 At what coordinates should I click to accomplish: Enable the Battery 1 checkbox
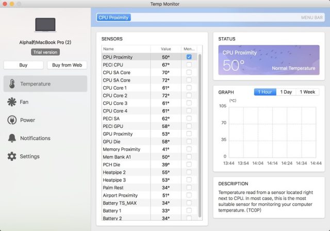pyautogui.click(x=189, y=210)
